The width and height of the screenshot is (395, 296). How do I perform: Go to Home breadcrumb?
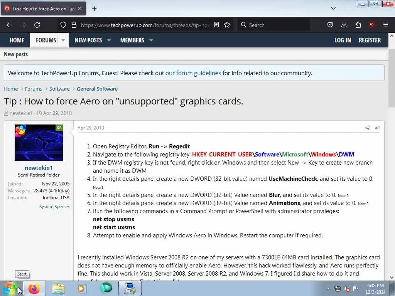pyautogui.click(x=11, y=89)
